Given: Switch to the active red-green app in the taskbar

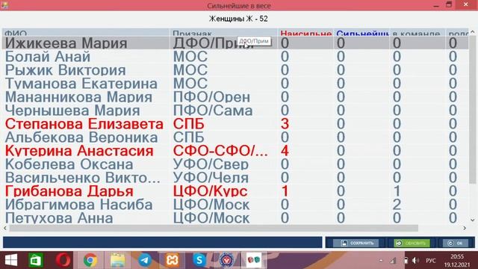Looking at the screenshot, I should pos(254,260).
